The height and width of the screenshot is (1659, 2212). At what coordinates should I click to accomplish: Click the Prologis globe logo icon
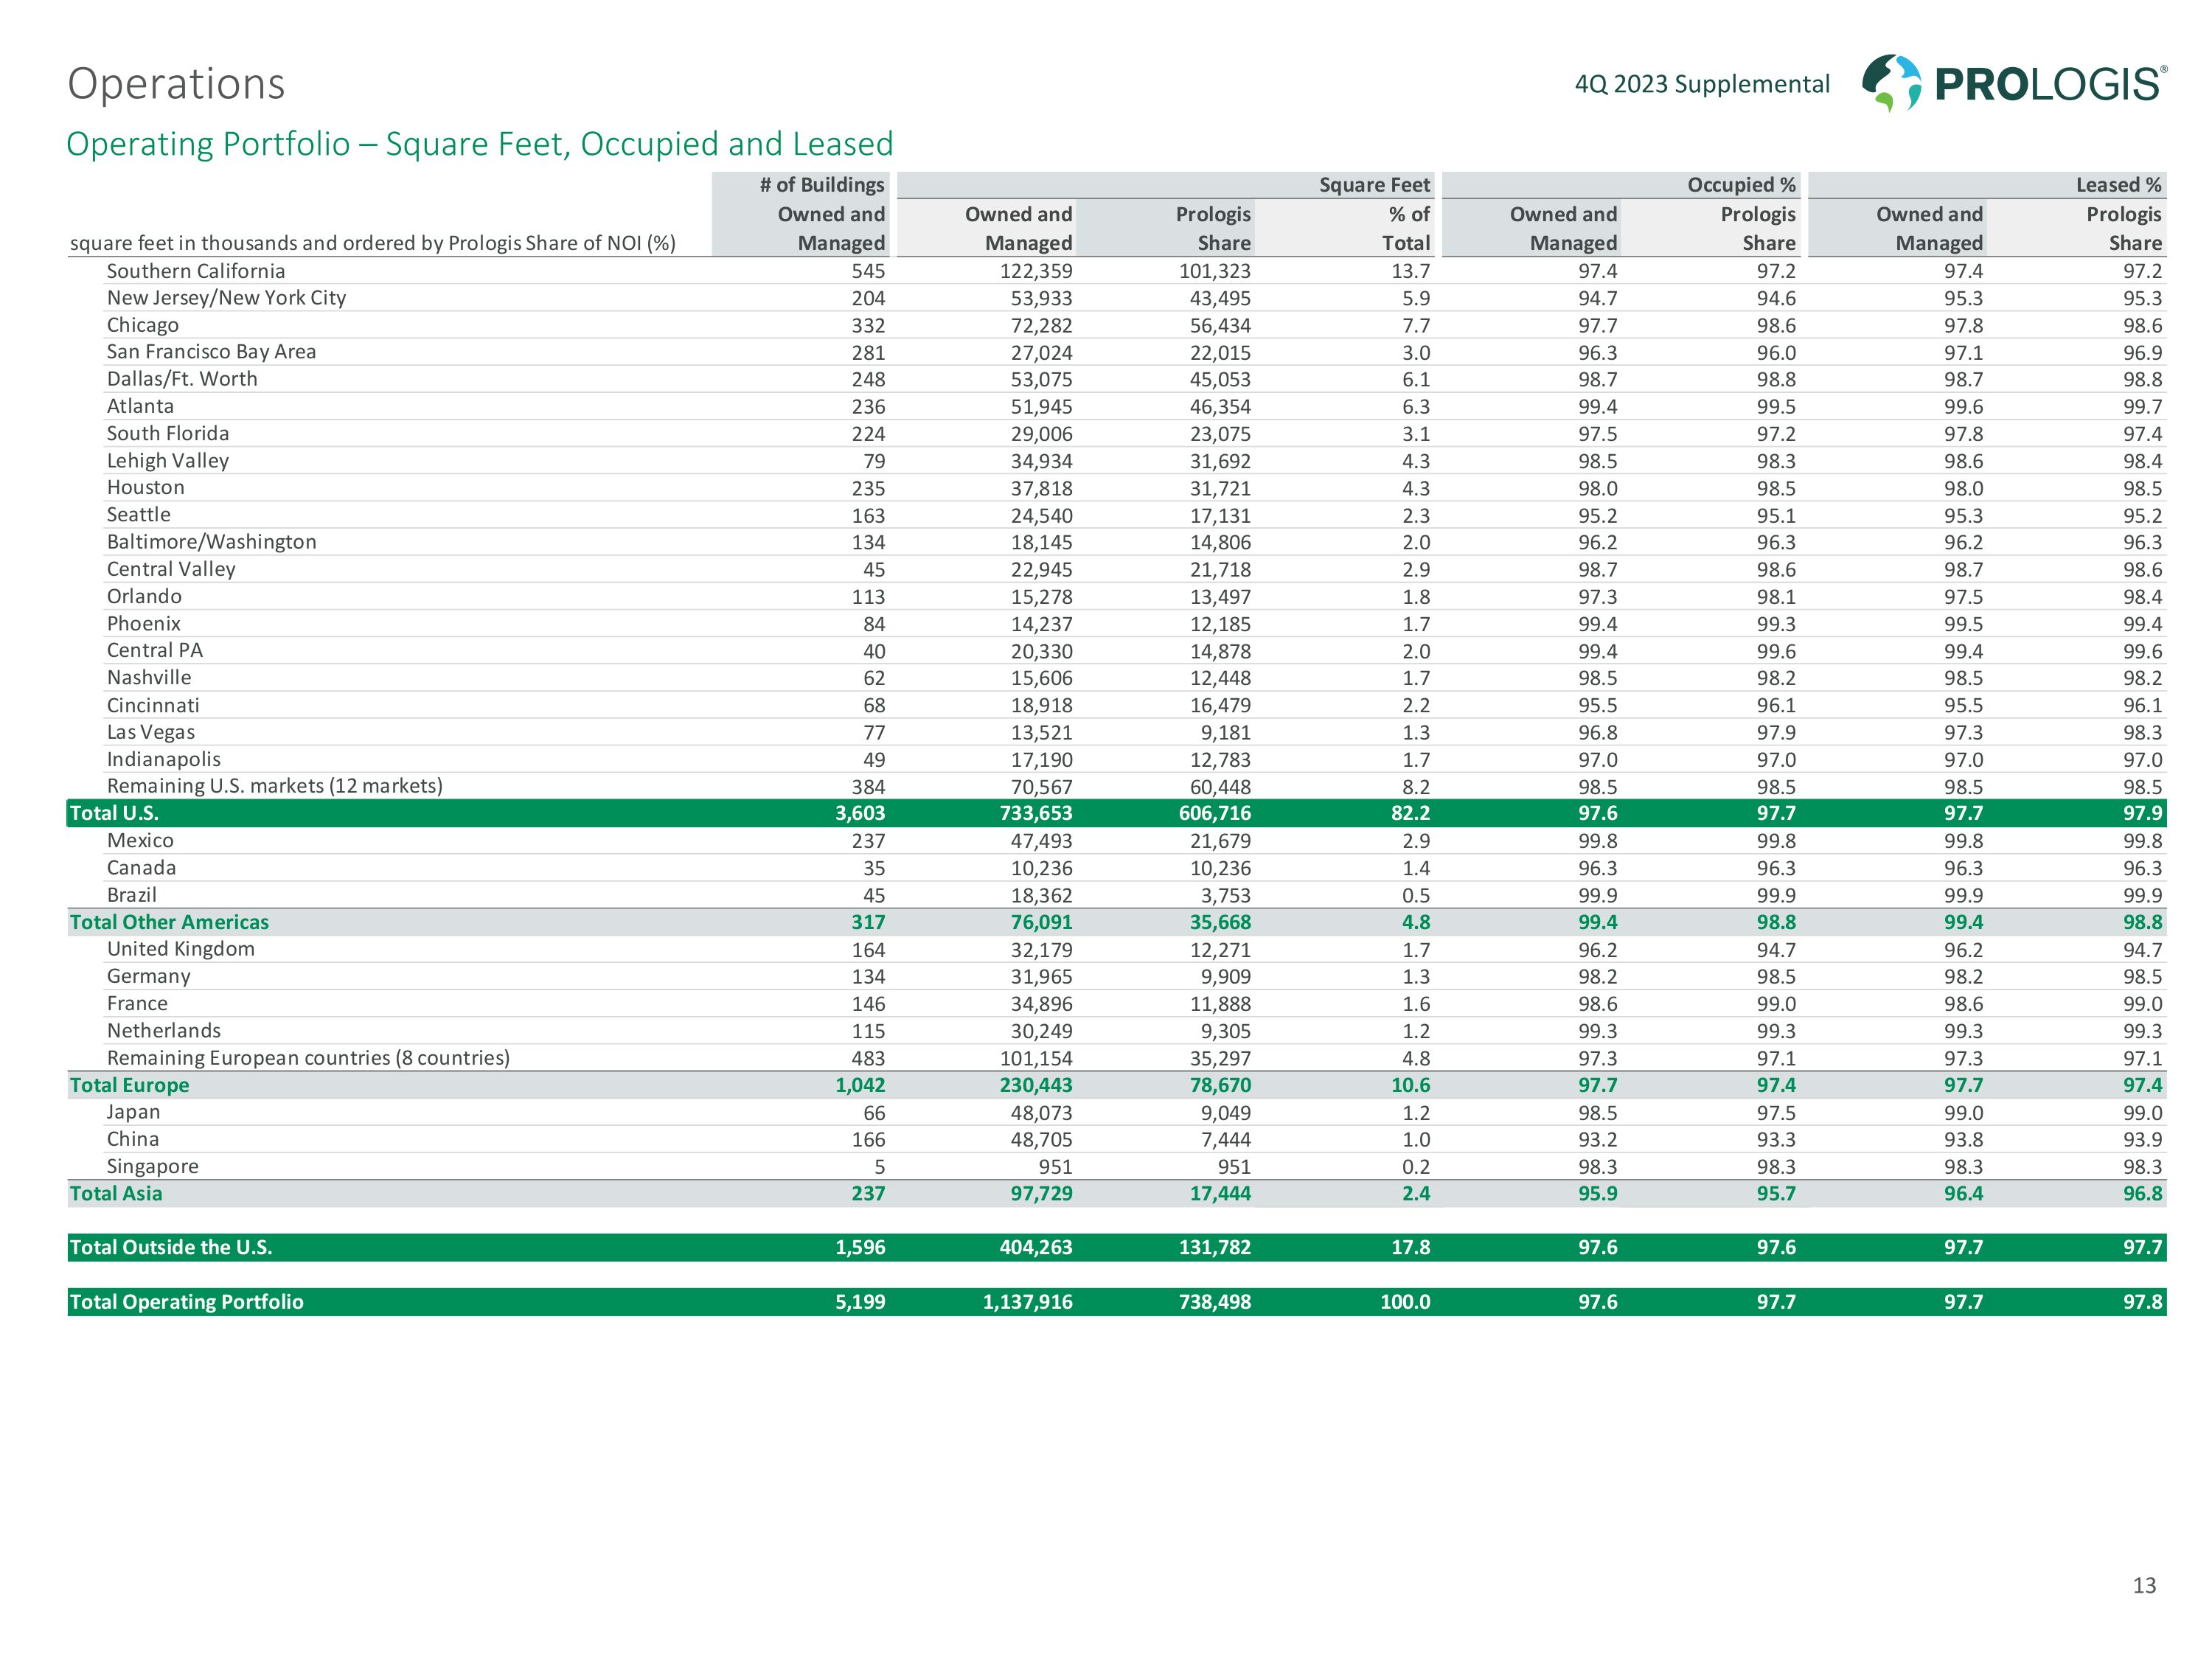1891,82
